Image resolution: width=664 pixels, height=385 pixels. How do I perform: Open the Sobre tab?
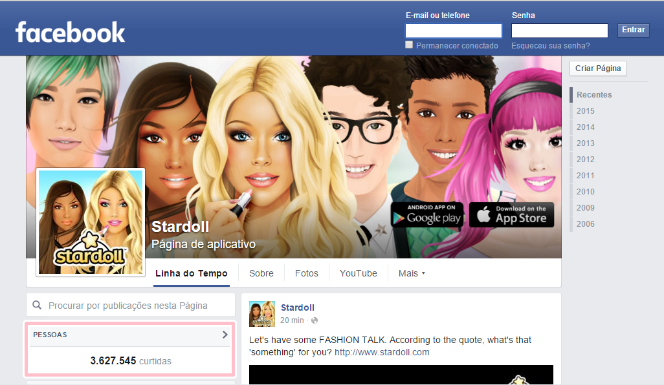(261, 273)
